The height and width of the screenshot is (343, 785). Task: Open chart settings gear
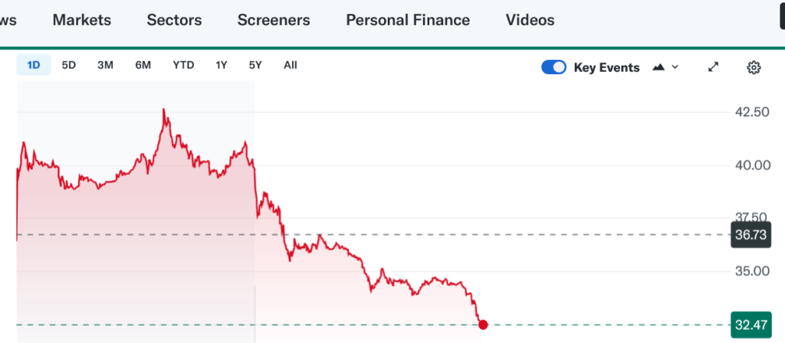[x=754, y=67]
